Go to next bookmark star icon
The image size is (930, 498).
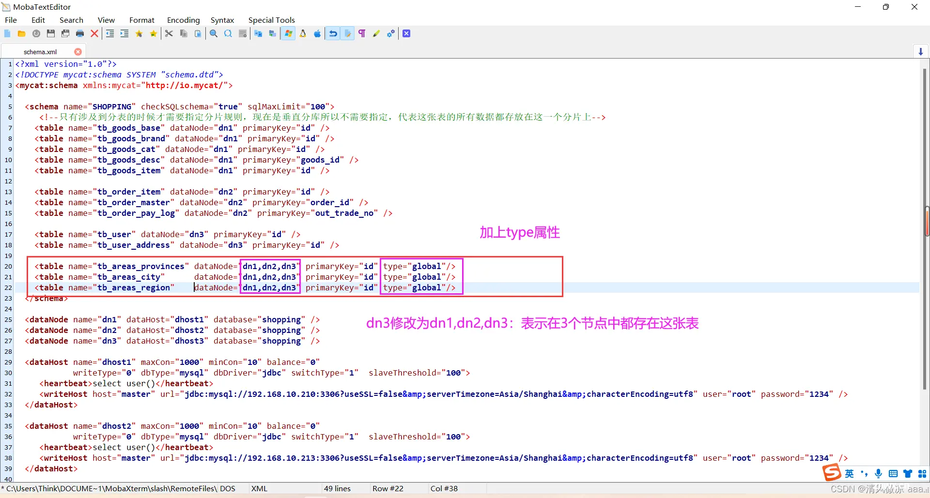tap(154, 33)
